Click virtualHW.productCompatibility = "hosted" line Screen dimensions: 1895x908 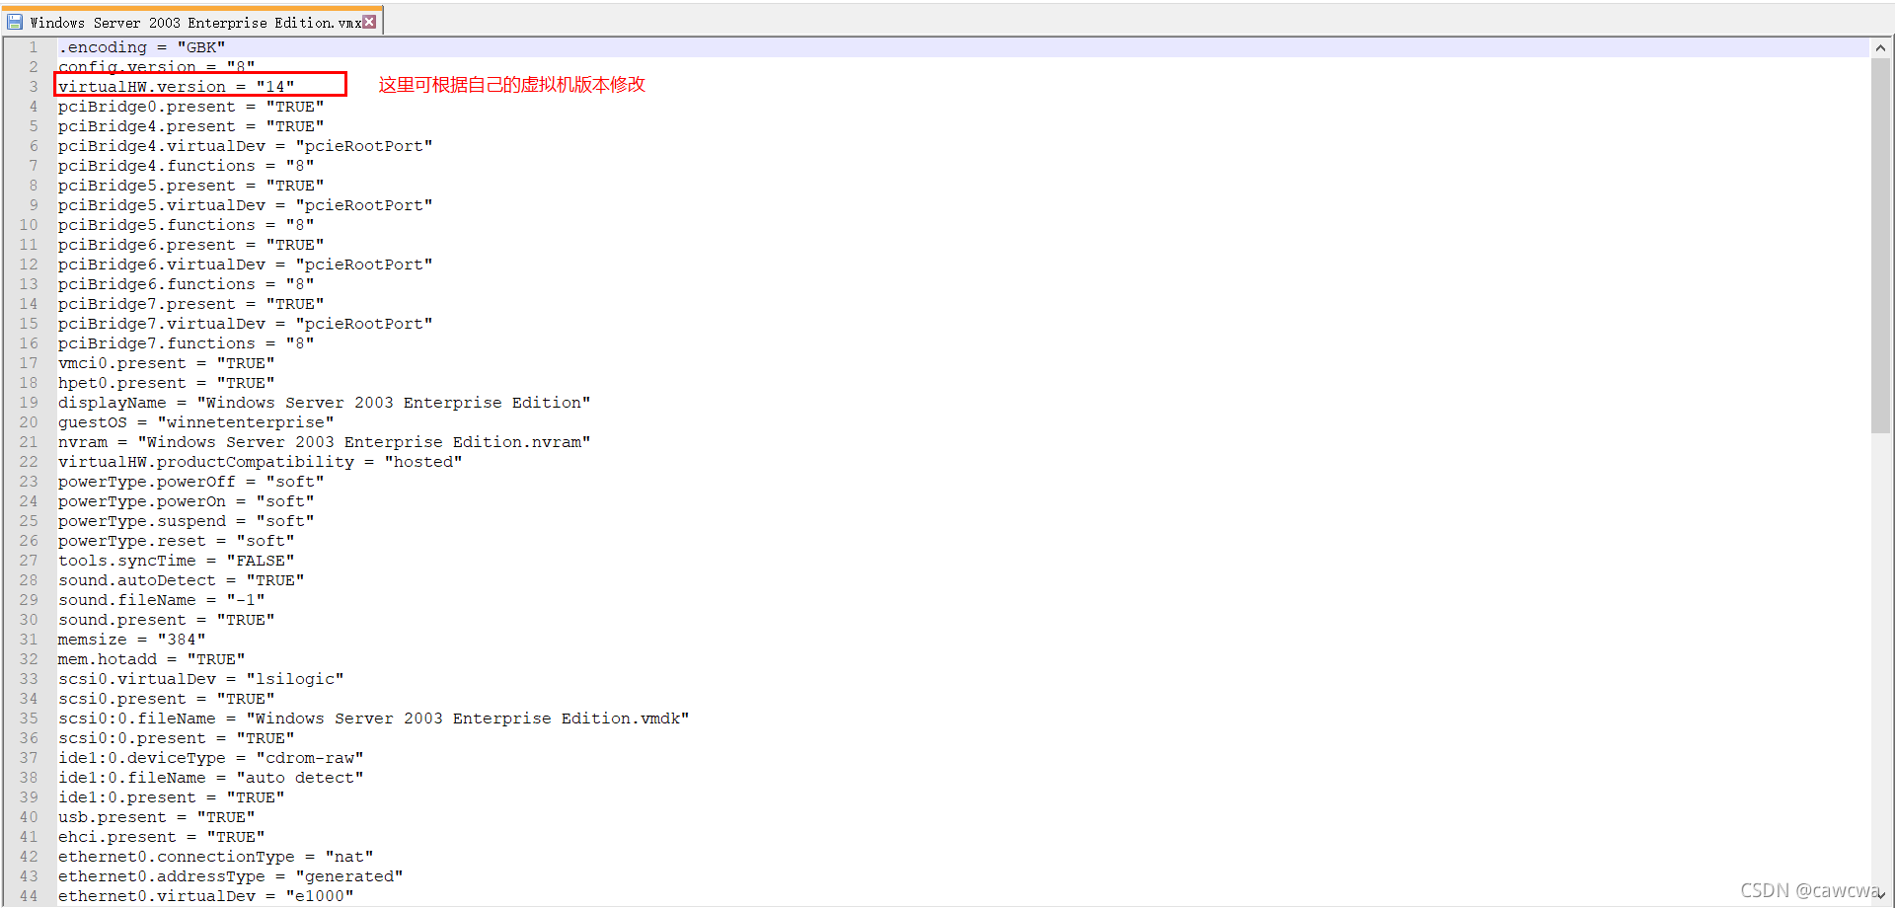(x=260, y=462)
